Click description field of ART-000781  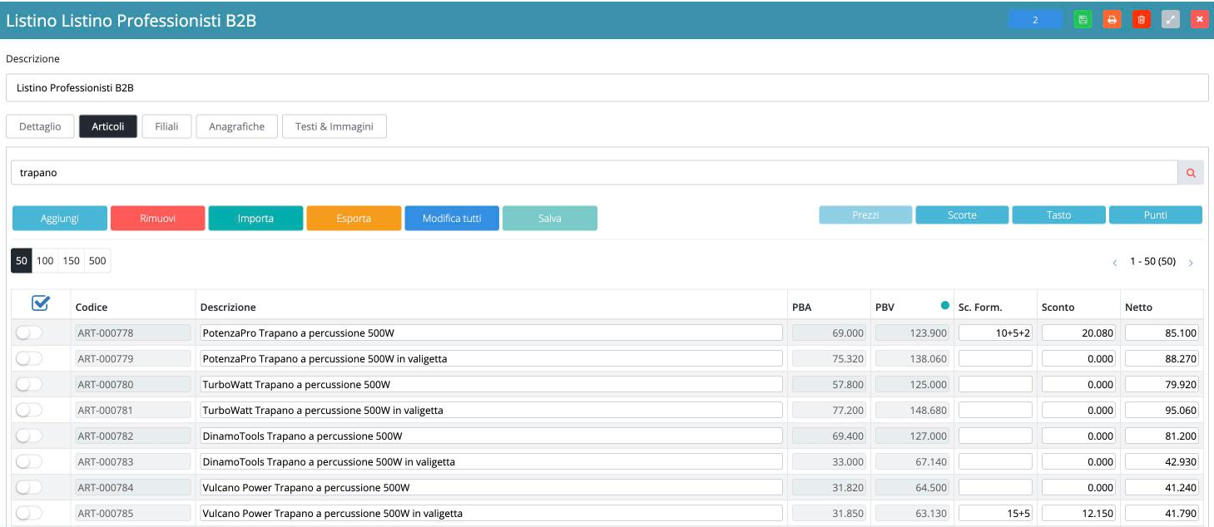pyautogui.click(x=491, y=411)
